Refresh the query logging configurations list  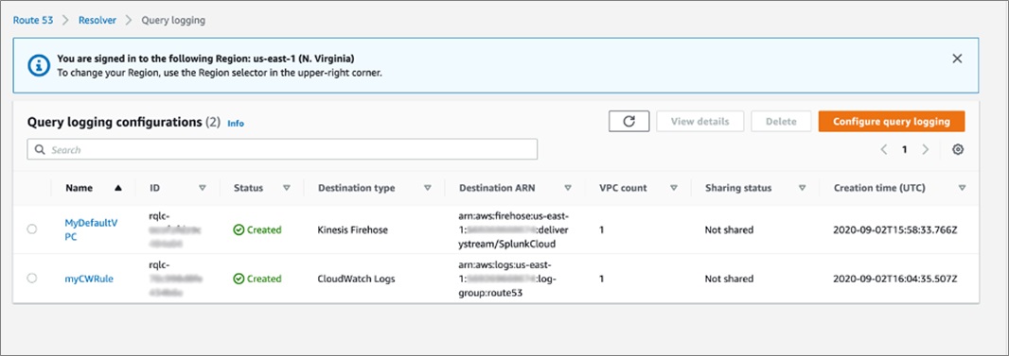click(628, 121)
